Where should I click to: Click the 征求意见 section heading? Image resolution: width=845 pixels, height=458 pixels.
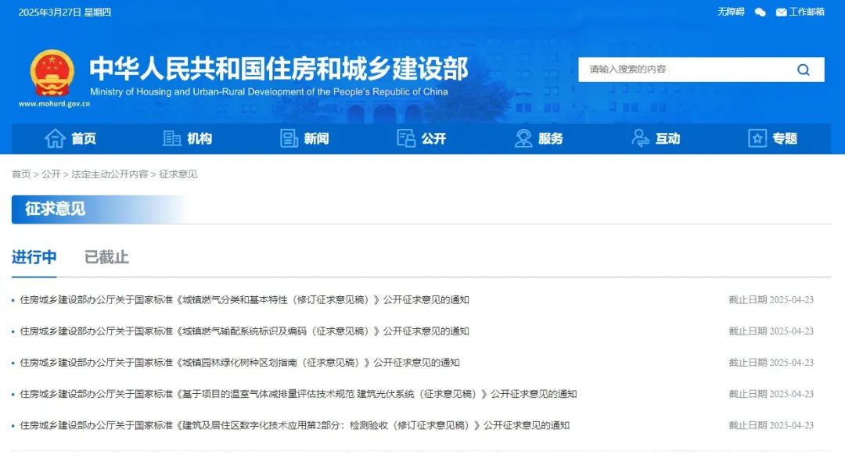(x=55, y=209)
